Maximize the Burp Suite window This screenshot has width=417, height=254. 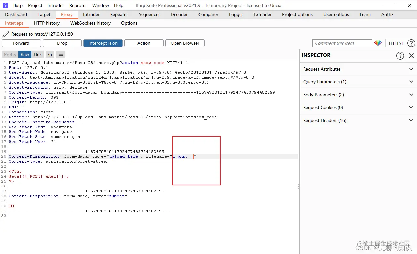pyautogui.click(x=395, y=5)
